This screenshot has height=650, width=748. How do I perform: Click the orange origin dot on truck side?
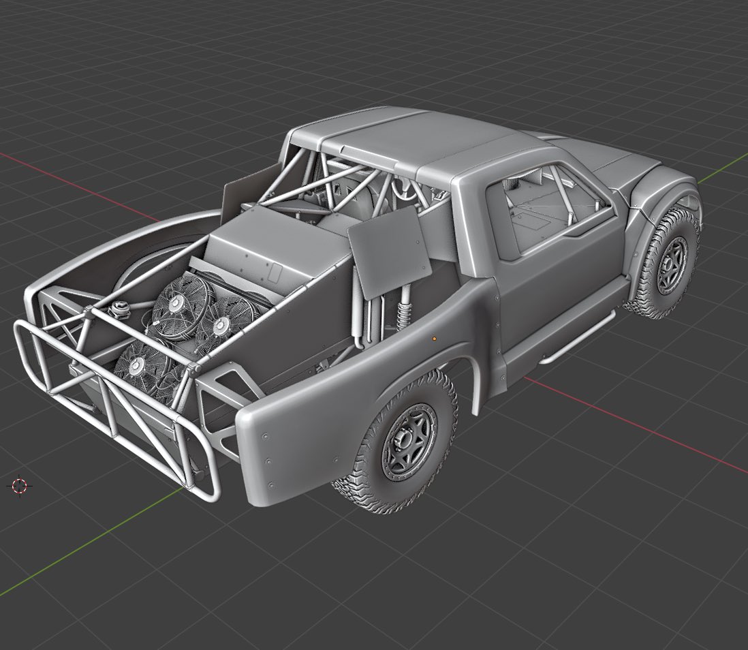(434, 339)
